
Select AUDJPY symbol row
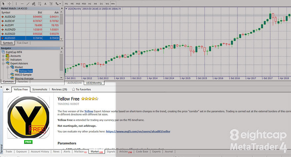pos(30,25)
